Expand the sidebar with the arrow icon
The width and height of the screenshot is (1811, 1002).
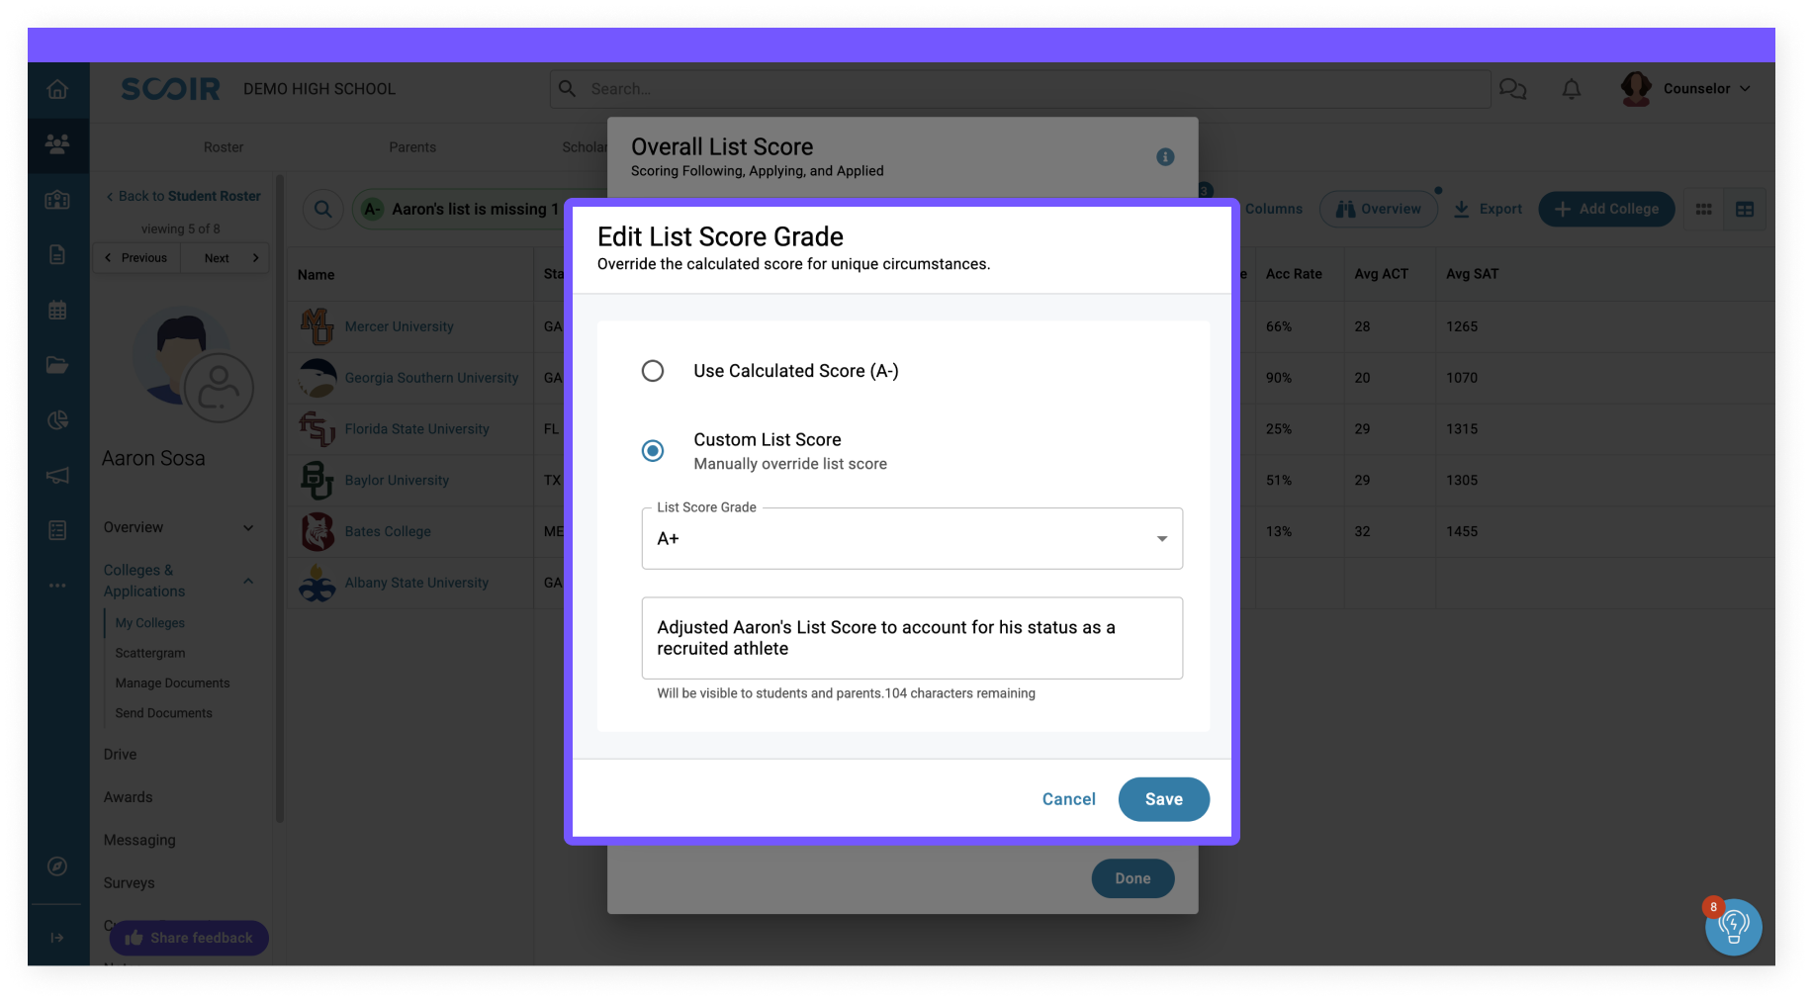pos(57,938)
